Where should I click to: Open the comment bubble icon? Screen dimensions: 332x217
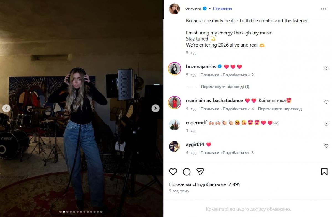click(x=187, y=172)
